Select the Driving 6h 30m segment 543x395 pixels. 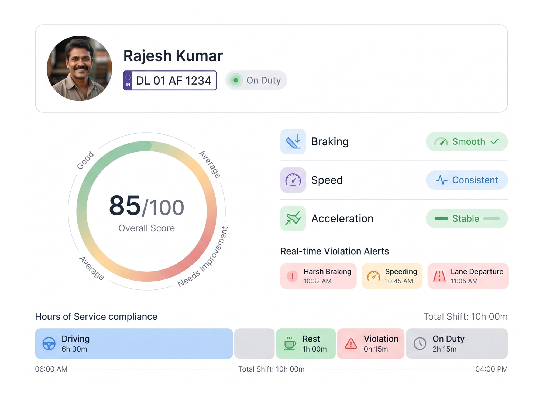click(x=134, y=343)
